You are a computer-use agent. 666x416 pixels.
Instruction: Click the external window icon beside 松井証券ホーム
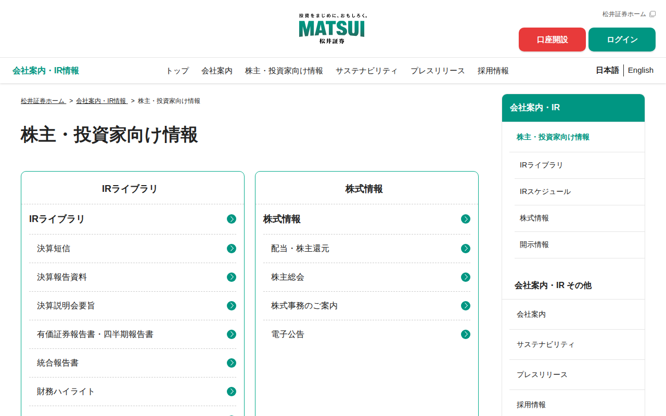pos(652,14)
